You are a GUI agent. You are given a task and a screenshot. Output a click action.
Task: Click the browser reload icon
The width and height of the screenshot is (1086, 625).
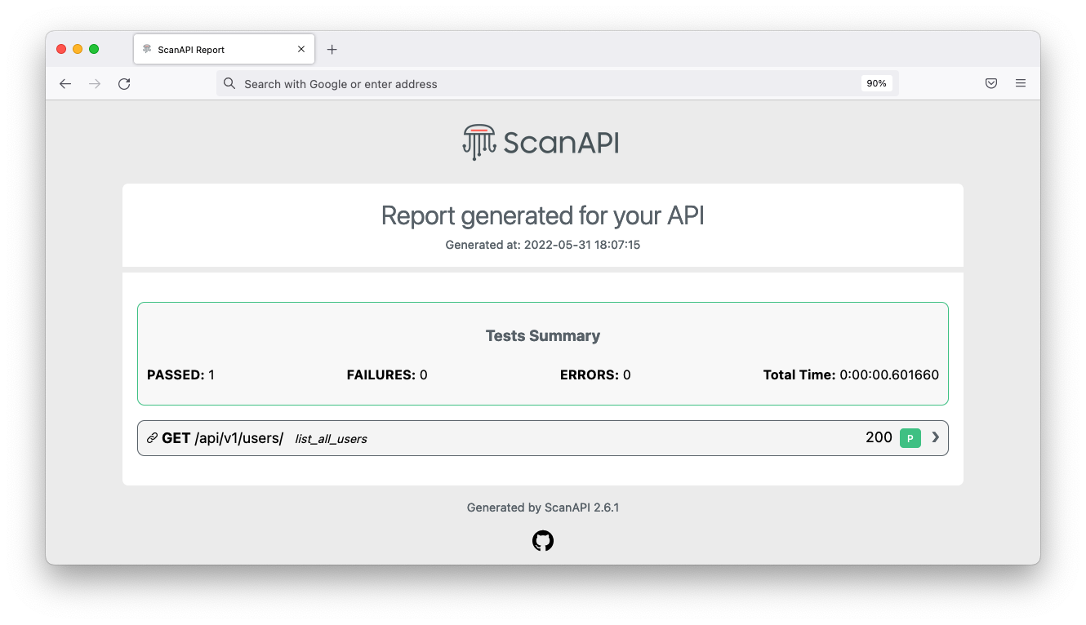124,83
